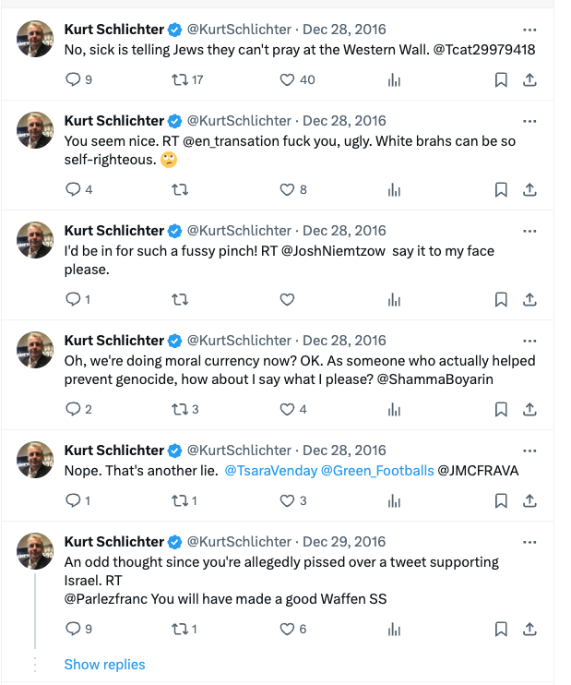Show replies under the last tweet
The width and height of the screenshot is (571, 685).
[x=104, y=665]
